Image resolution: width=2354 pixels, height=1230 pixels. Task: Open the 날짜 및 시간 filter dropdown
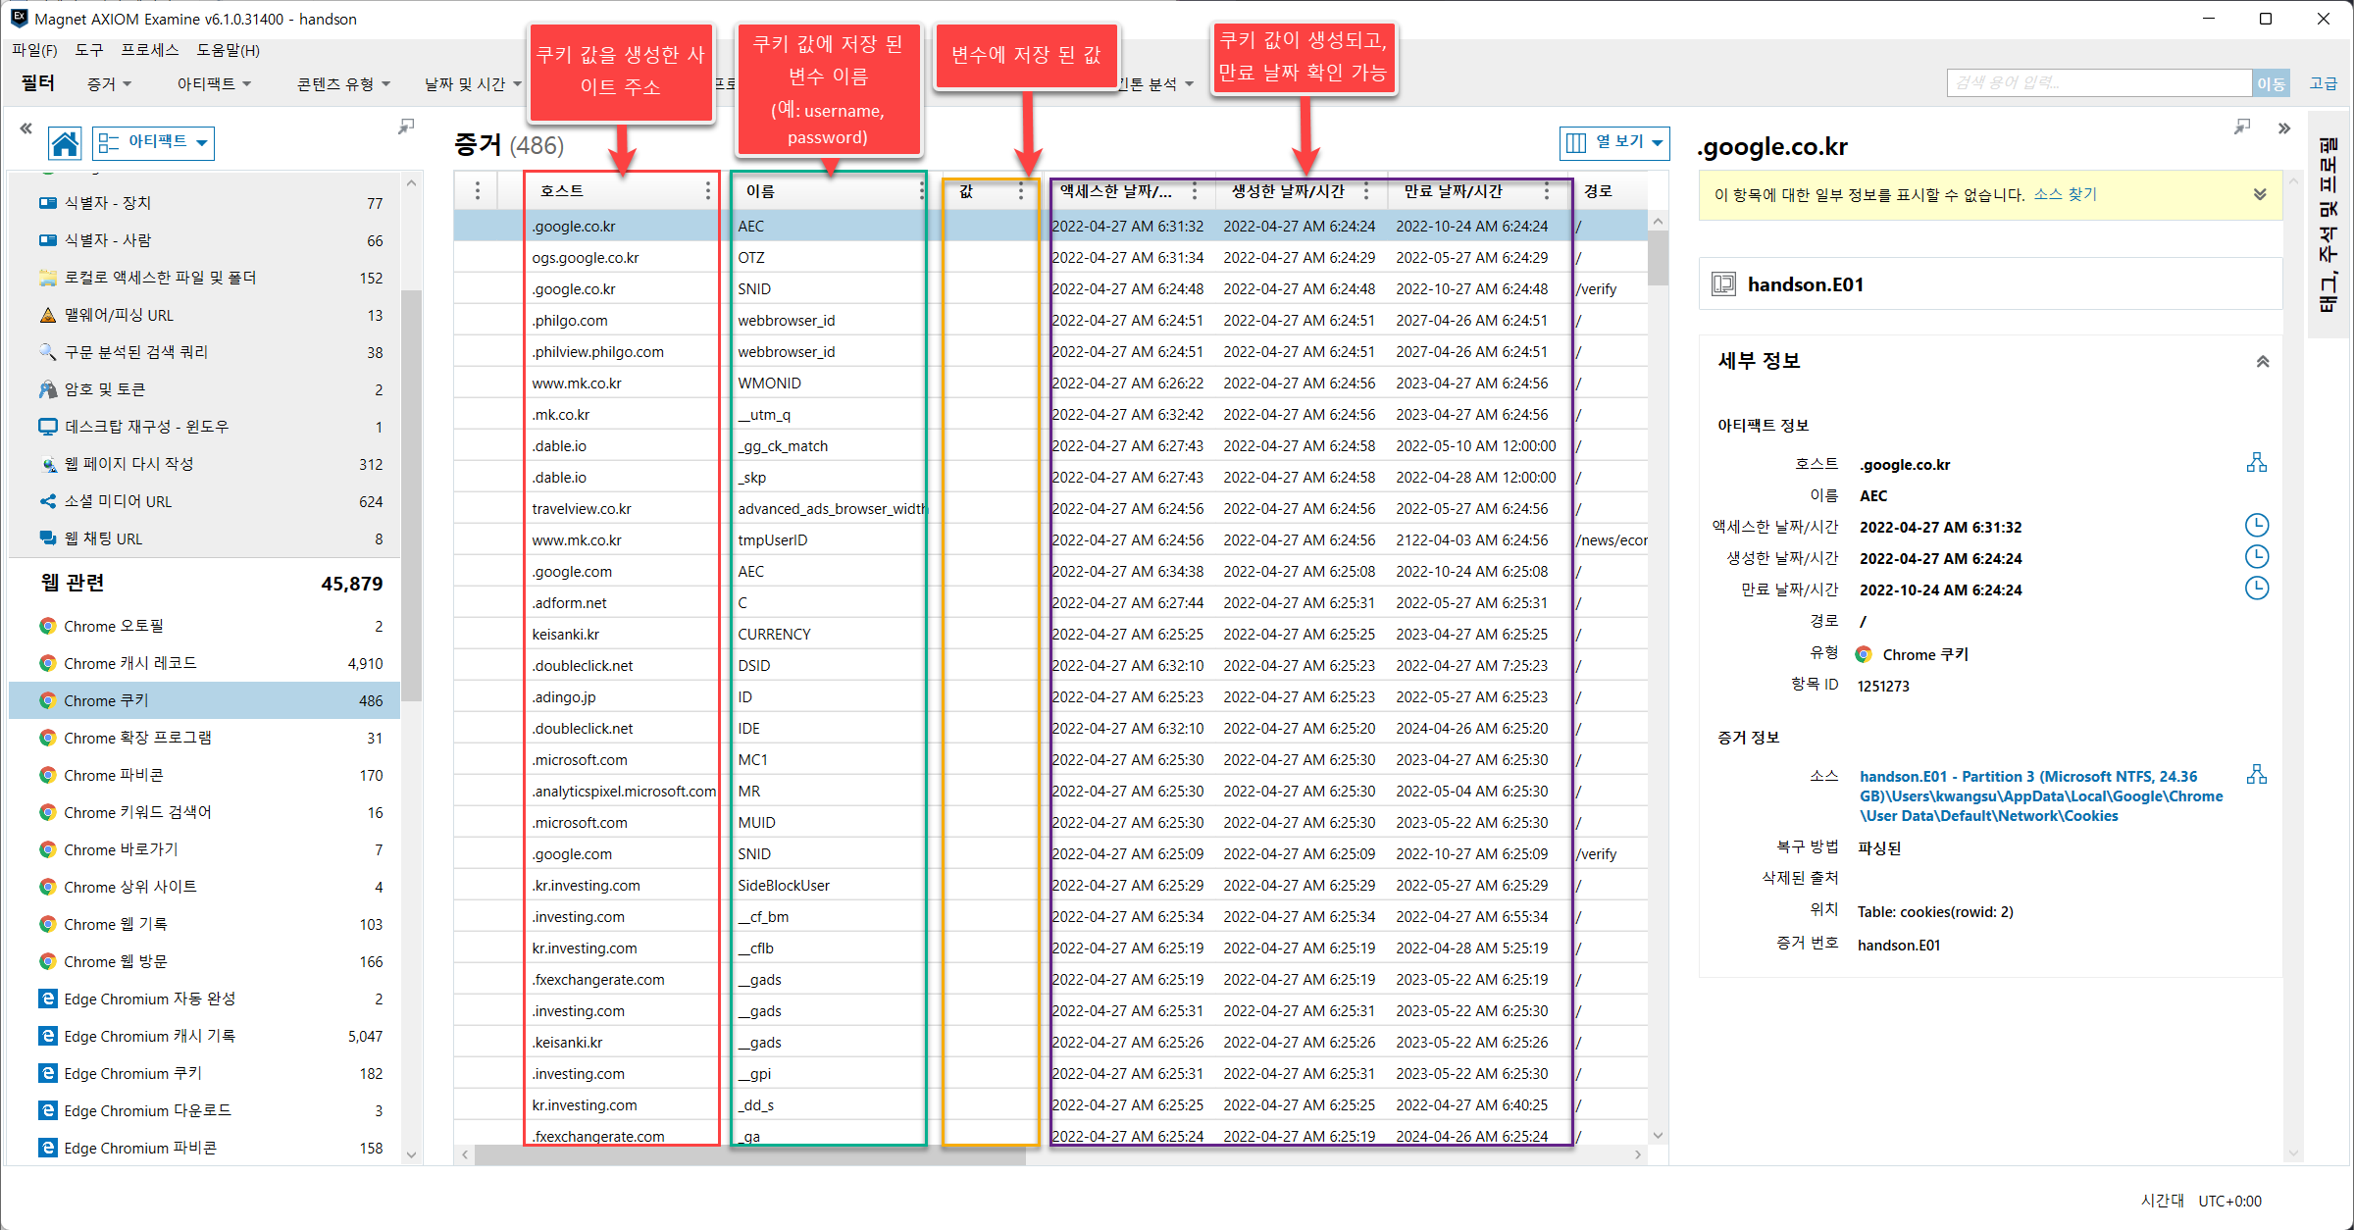(x=473, y=84)
